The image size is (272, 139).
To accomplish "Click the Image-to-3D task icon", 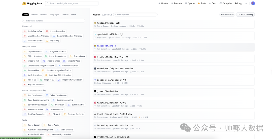I will [41, 80].
